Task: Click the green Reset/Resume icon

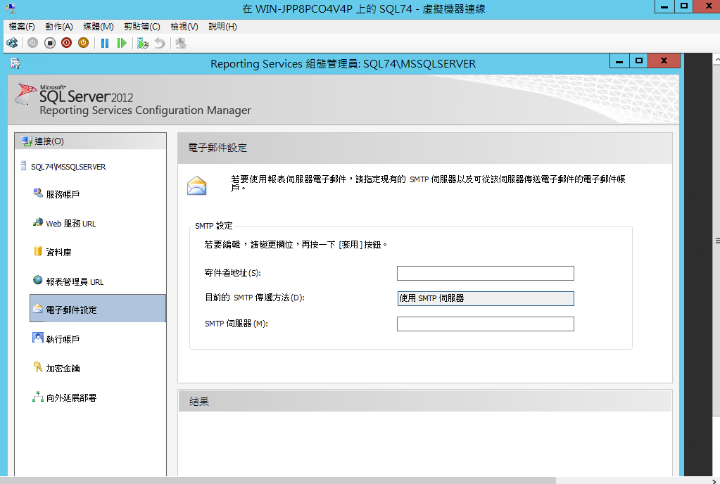Action: point(122,43)
